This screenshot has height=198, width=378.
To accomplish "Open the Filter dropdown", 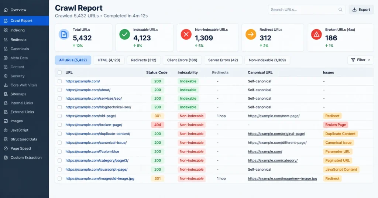I will (x=361, y=60).
